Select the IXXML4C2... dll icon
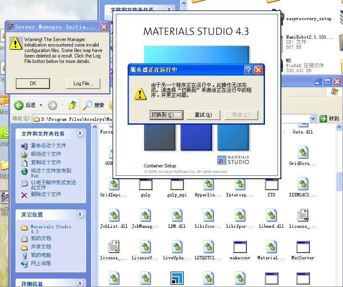The height and width of the screenshot is (287, 343). point(303,184)
